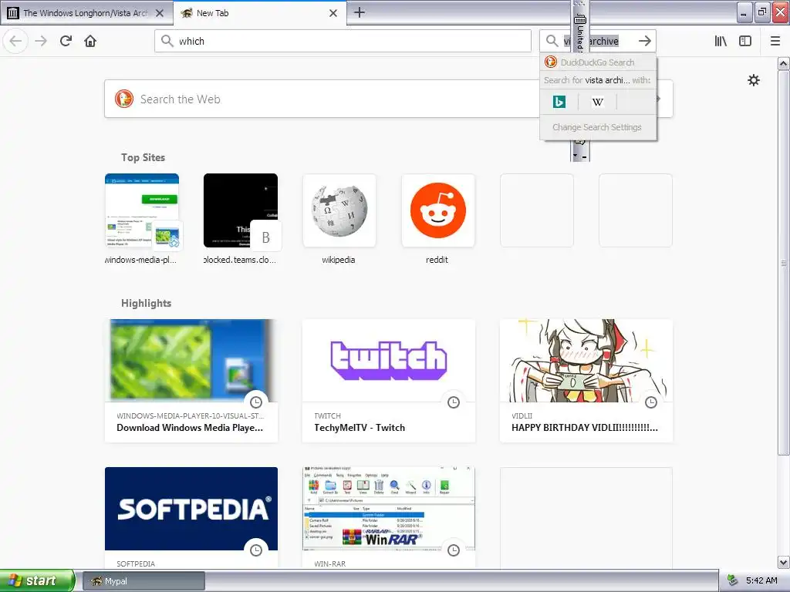Screen dimensions: 790x592
Task: Open the new tab customization gear
Action: click(754, 80)
